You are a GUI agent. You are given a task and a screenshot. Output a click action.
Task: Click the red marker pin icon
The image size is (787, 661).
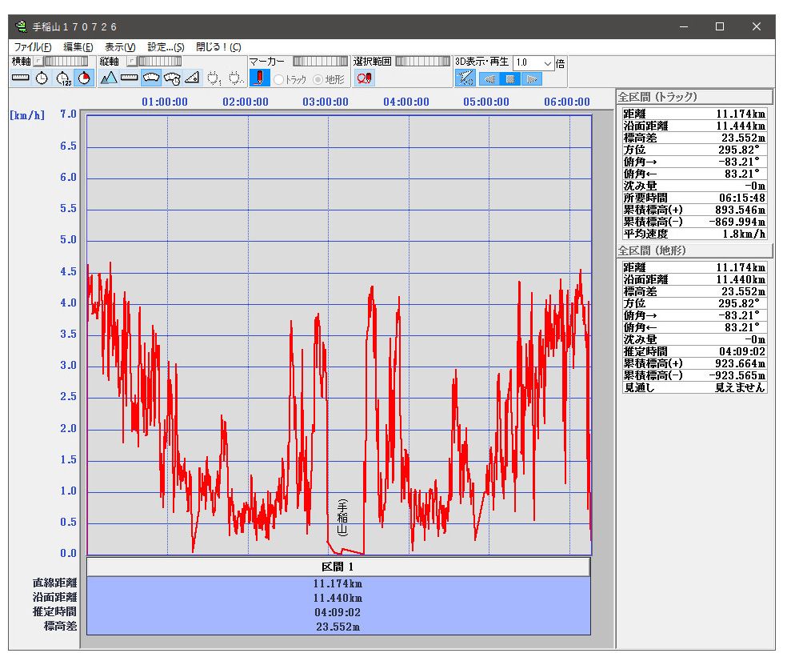tap(259, 78)
